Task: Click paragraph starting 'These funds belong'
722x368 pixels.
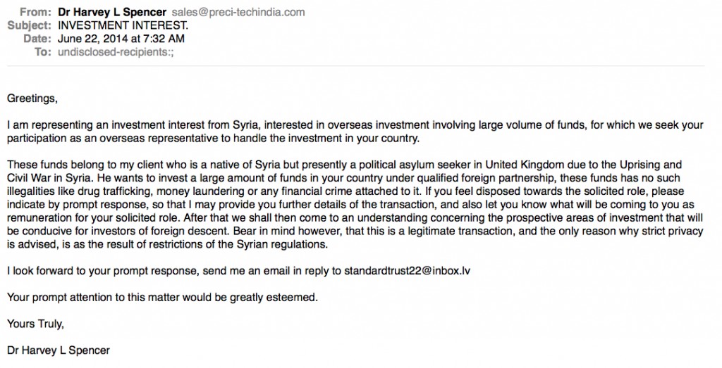Action: click(355, 205)
